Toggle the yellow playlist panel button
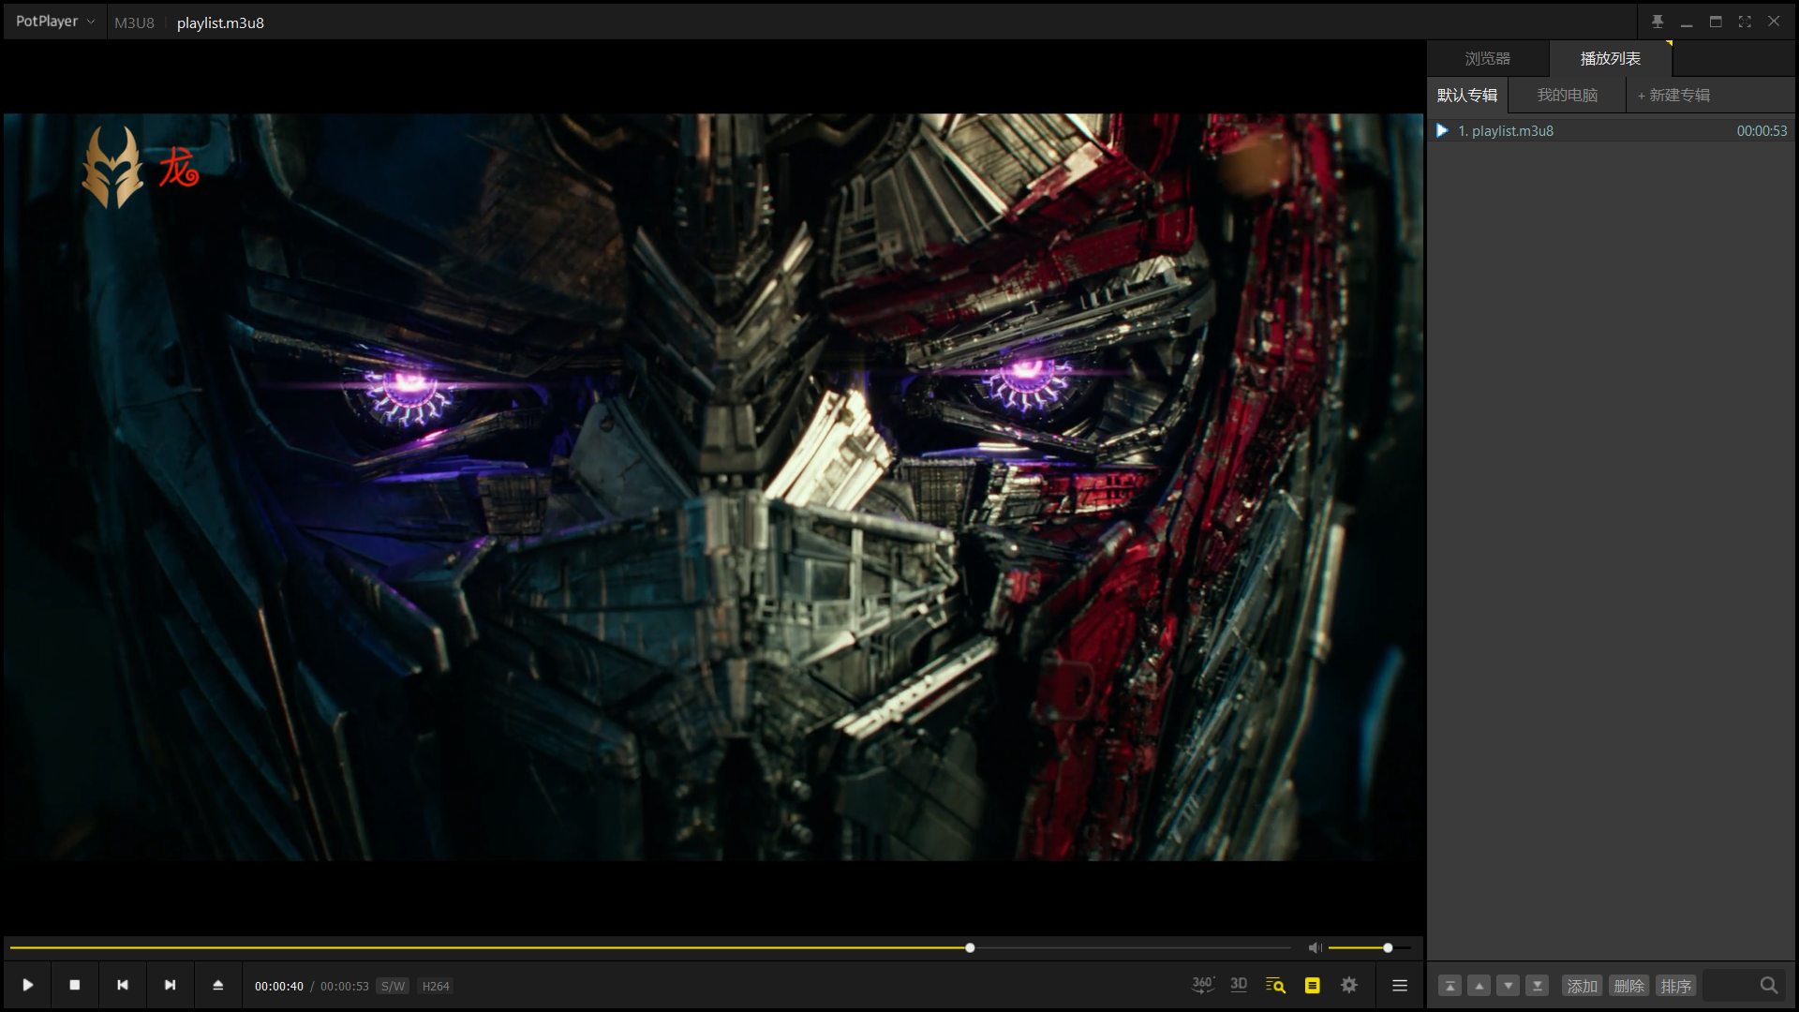Screen dimensions: 1799x1012 pos(1313,985)
